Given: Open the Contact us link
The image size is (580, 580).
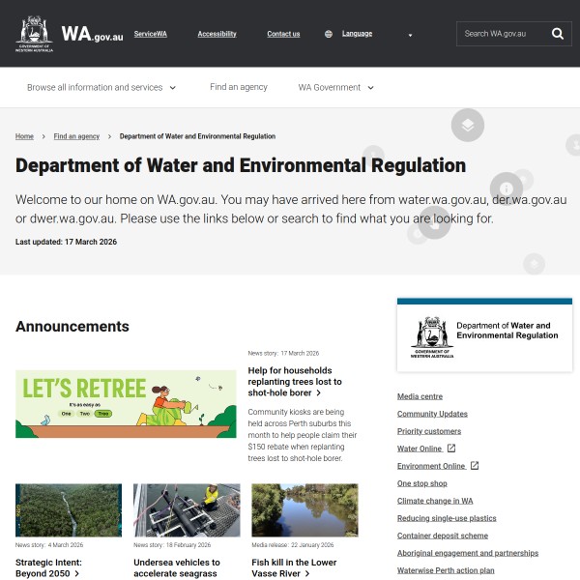Looking at the screenshot, I should point(283,34).
